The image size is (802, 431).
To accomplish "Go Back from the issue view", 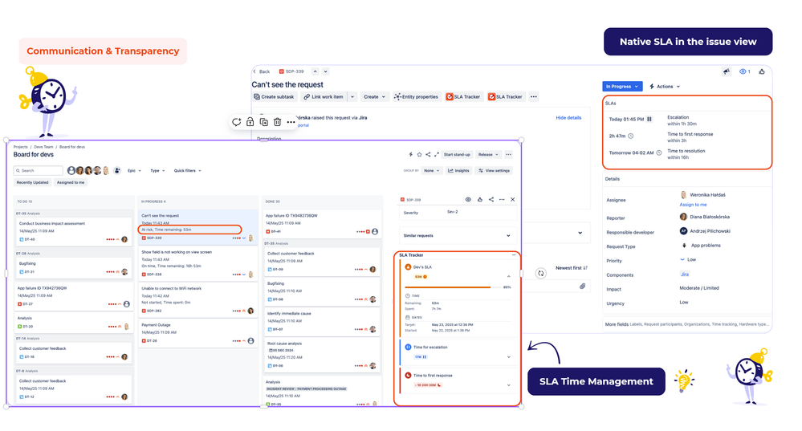I will [x=262, y=71].
